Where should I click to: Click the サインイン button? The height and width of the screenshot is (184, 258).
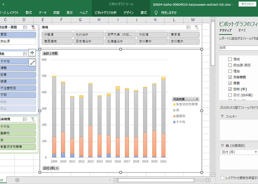click(247, 4)
